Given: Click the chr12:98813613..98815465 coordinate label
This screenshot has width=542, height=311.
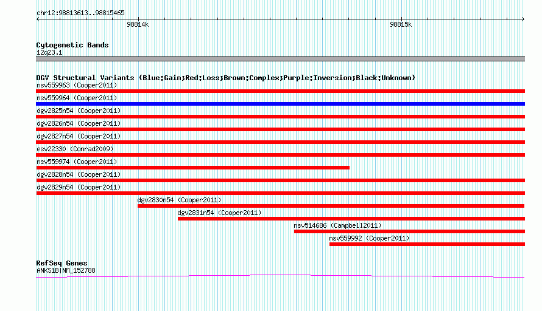Looking at the screenshot, I should [80, 13].
